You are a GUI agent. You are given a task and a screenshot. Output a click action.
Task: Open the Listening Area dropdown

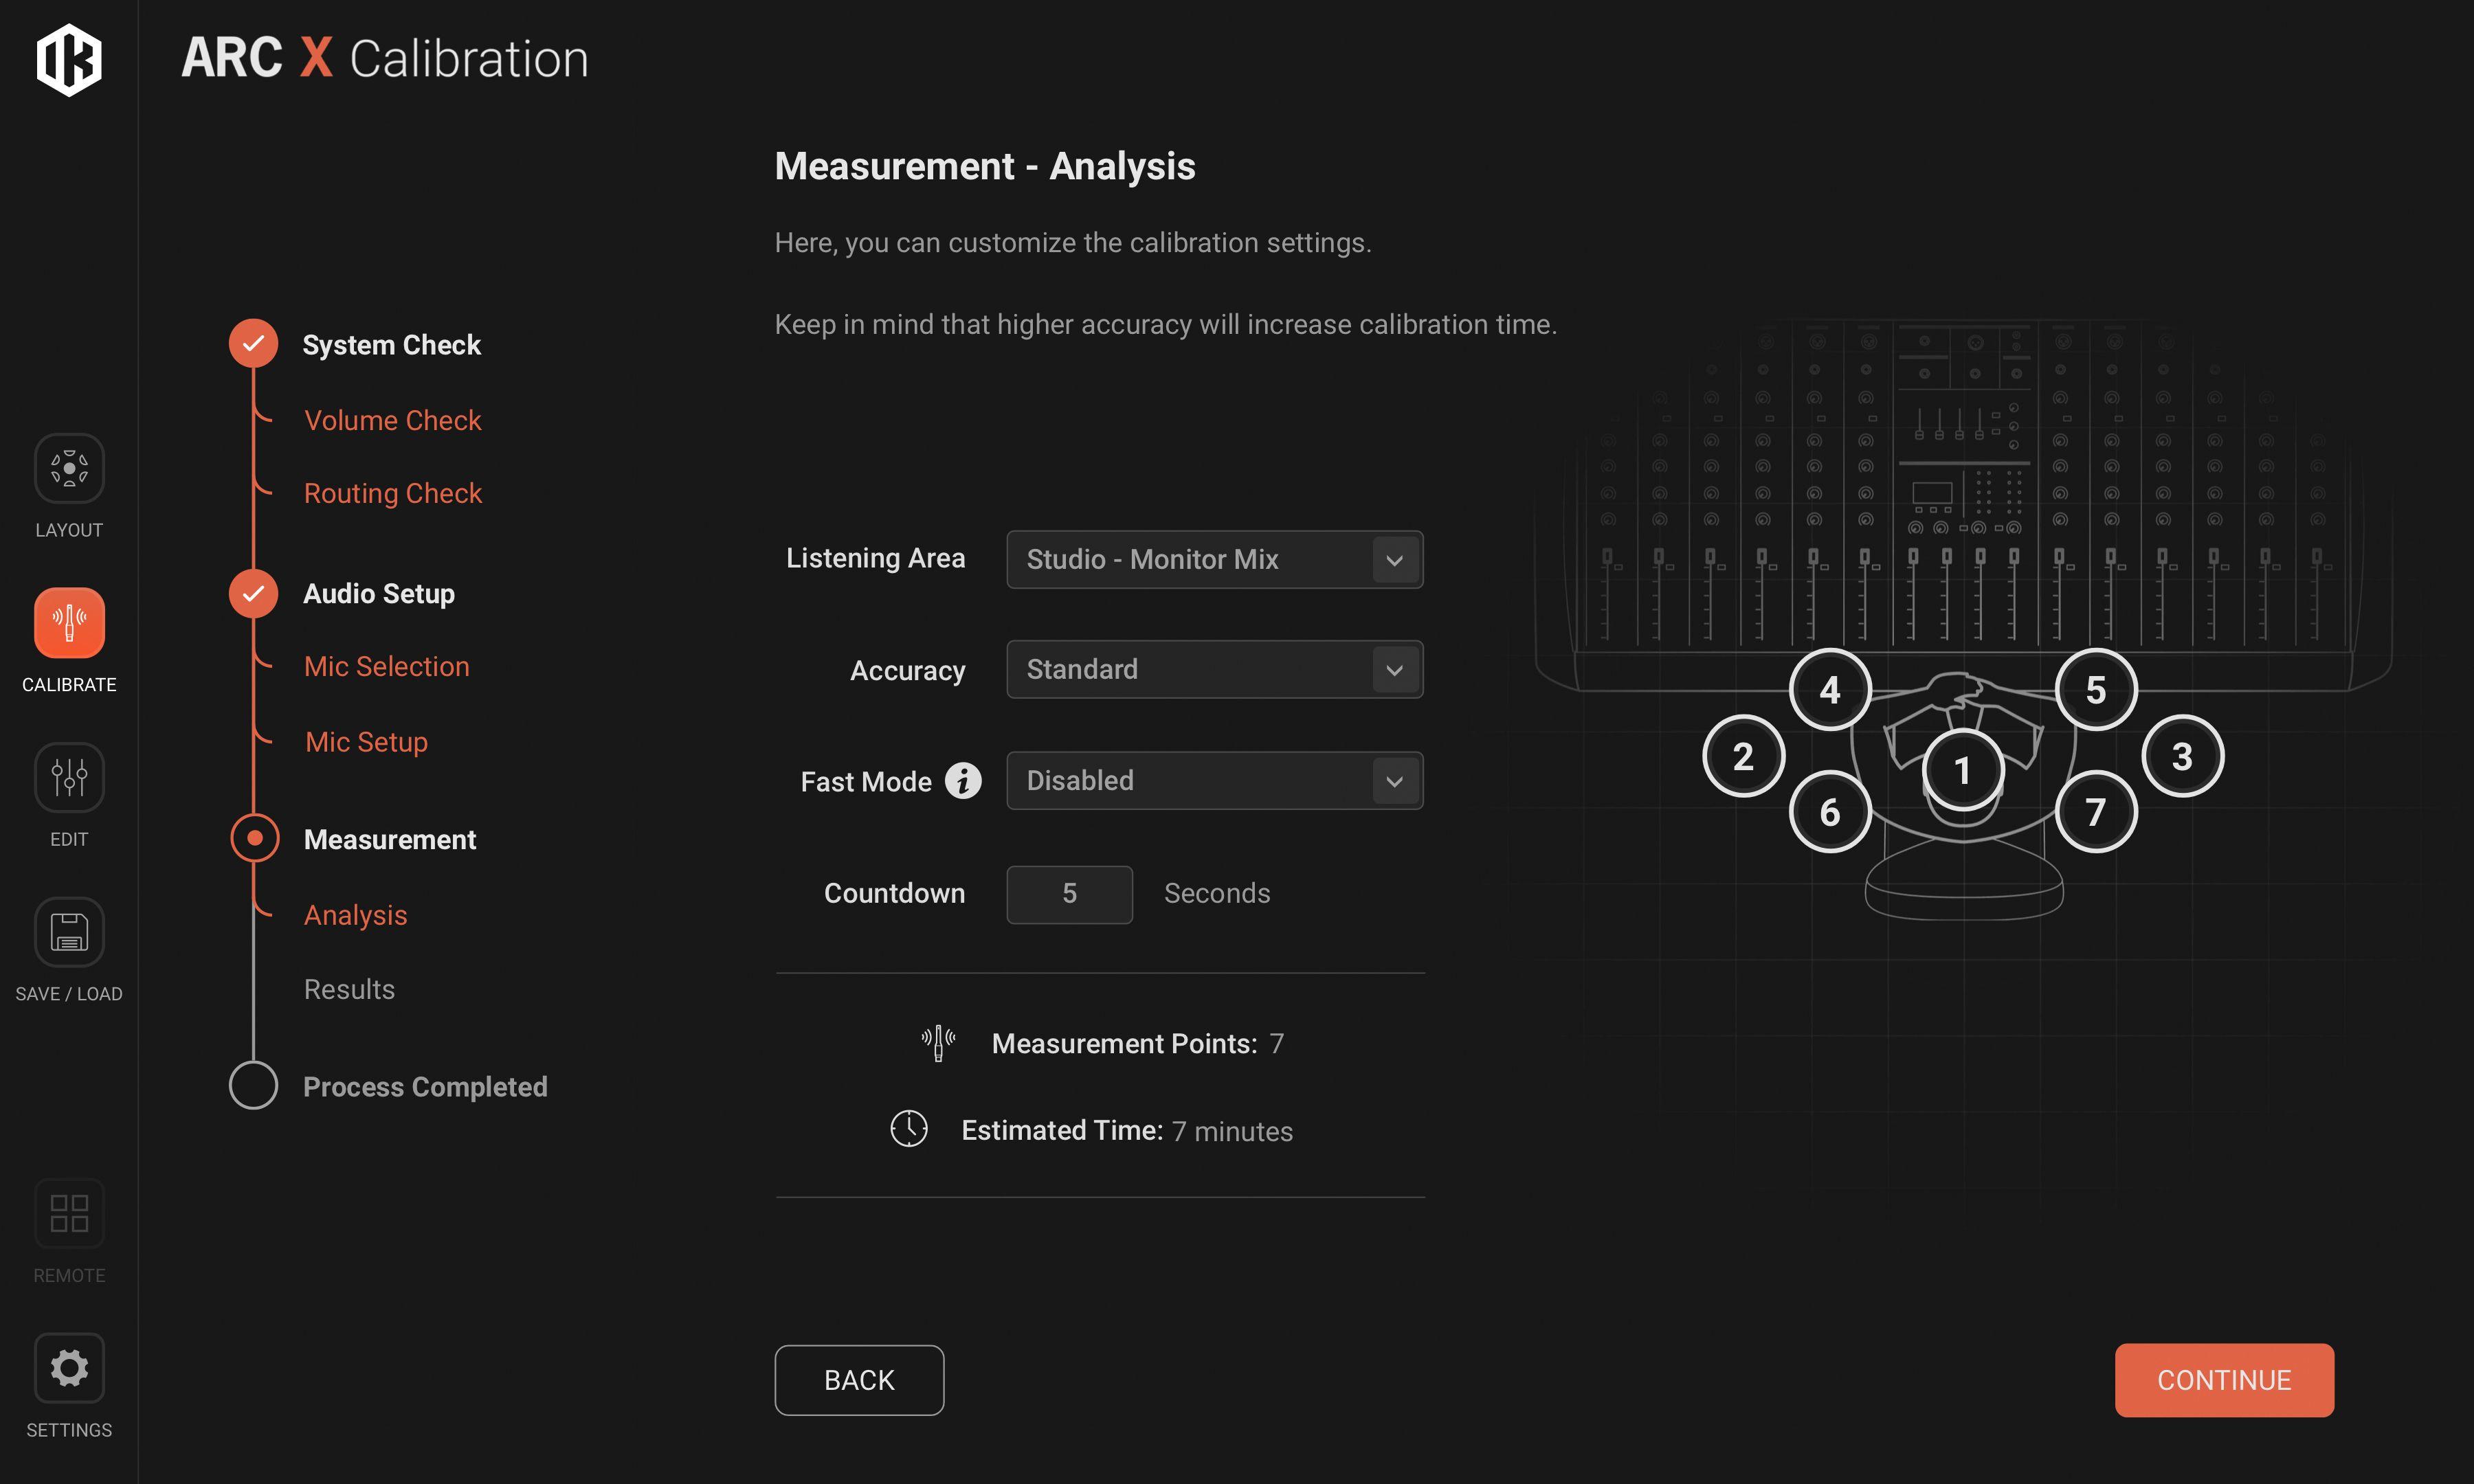1214,559
